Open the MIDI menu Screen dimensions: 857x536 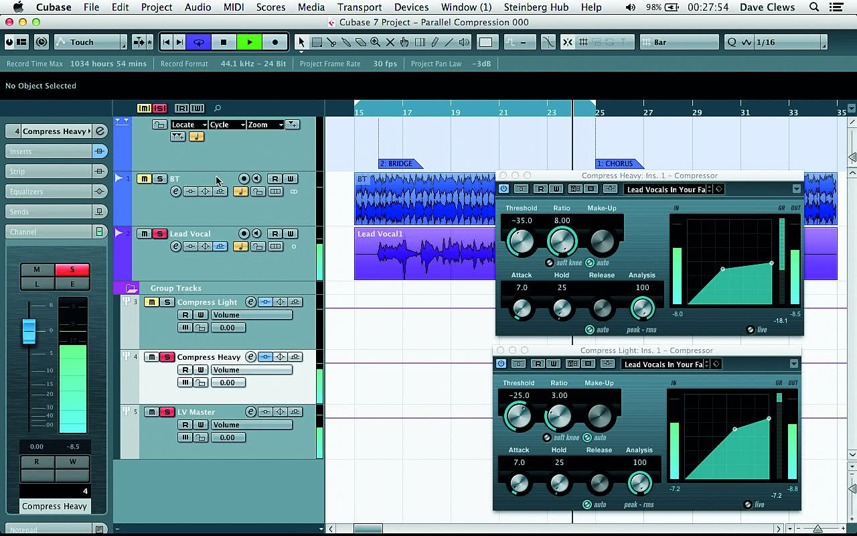pyautogui.click(x=234, y=7)
